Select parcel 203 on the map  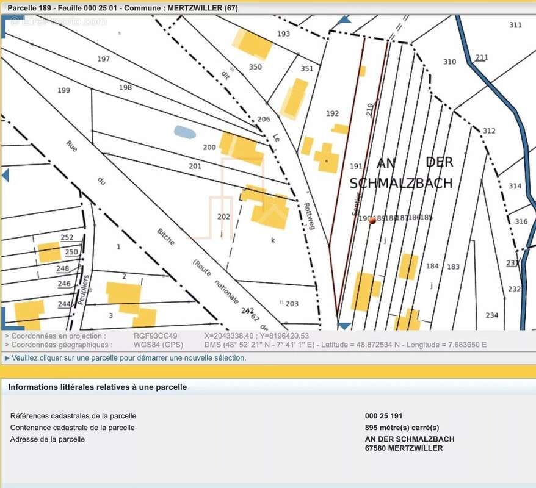(292, 304)
